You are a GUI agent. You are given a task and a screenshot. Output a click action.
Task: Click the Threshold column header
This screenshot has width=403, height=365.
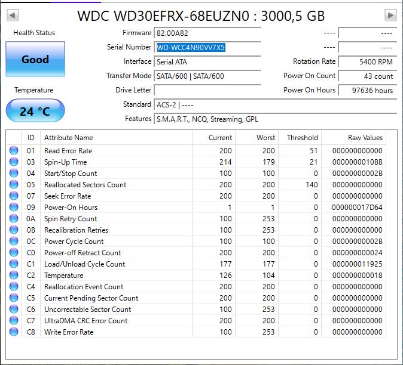[300, 138]
